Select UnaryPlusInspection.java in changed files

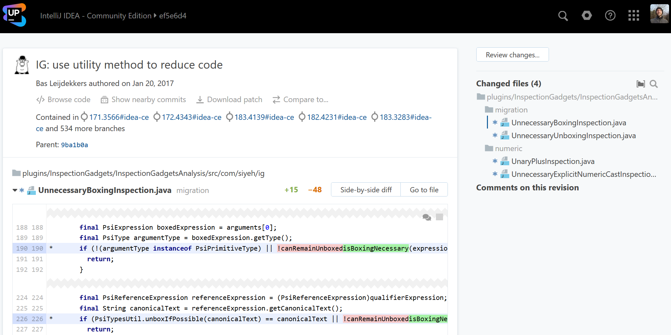click(552, 161)
